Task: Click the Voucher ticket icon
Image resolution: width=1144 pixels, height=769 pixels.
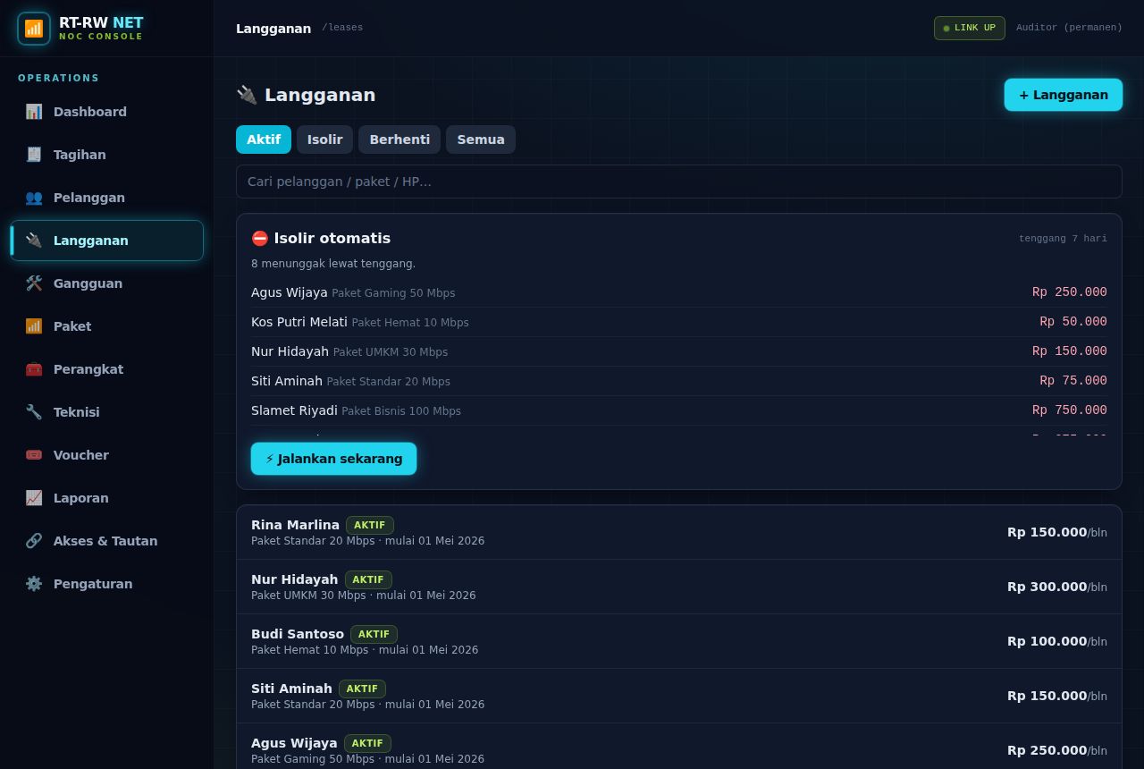Action: click(34, 455)
